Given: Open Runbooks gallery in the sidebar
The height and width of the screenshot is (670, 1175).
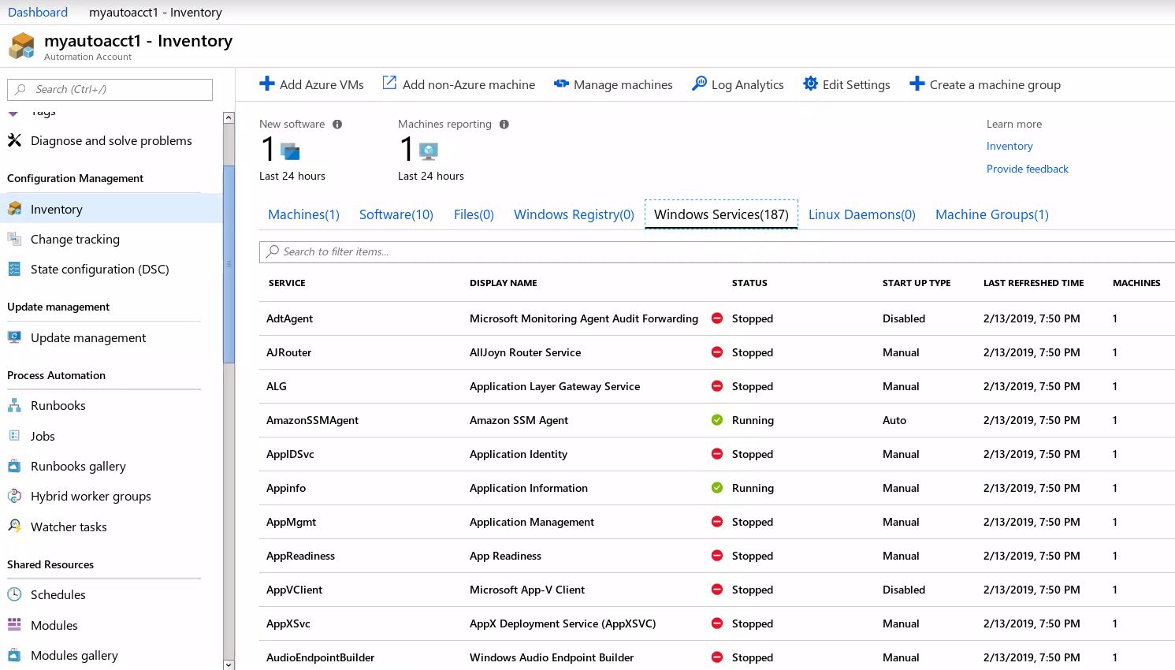Looking at the screenshot, I should [78, 466].
